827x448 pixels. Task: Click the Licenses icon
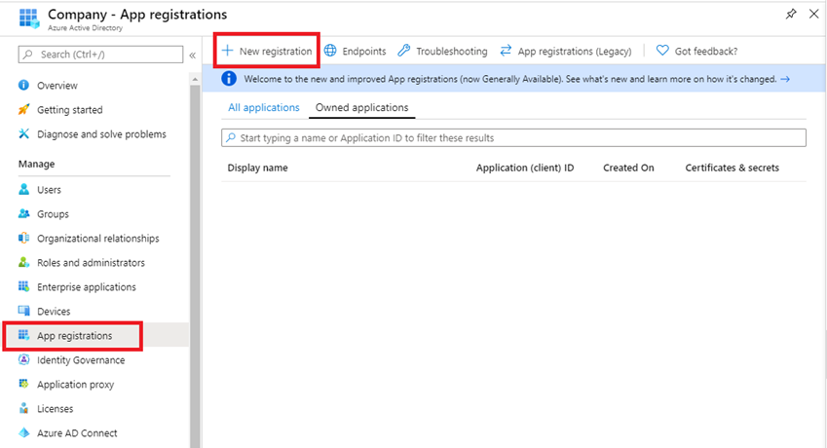pos(23,408)
